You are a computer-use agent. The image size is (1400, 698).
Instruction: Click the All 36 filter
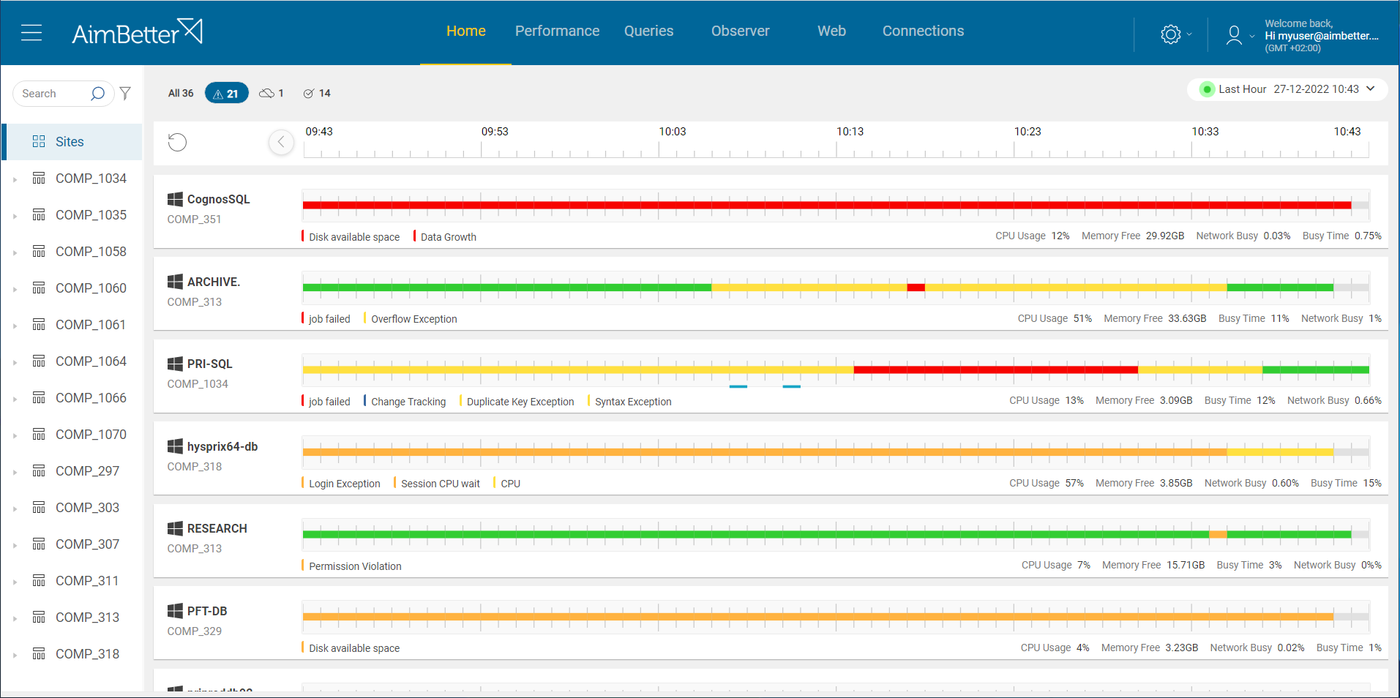tap(180, 93)
